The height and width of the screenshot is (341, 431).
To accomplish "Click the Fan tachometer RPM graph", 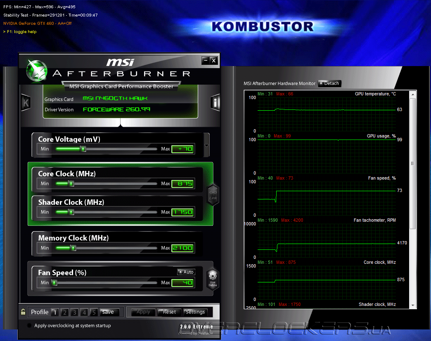I will click(x=327, y=240).
